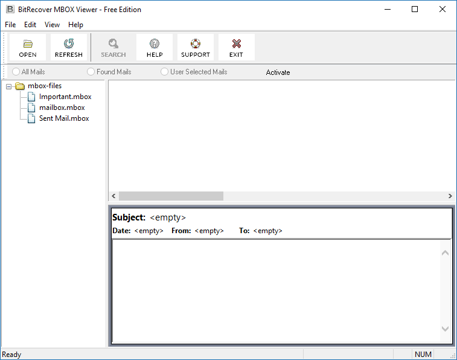Select the Found Mails radio button
This screenshot has height=360, width=457.
point(91,72)
